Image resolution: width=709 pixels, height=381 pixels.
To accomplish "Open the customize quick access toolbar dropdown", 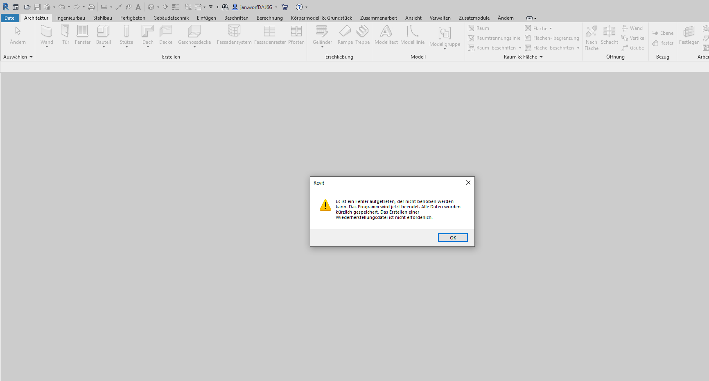I will point(211,7).
